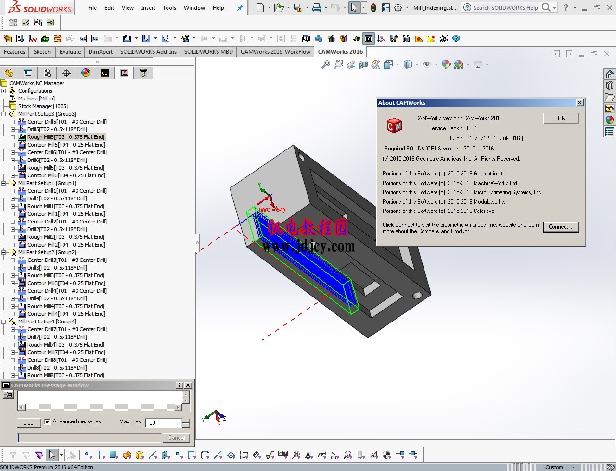Click the Clear button in Message Window
616x471 pixels.
click(29, 423)
